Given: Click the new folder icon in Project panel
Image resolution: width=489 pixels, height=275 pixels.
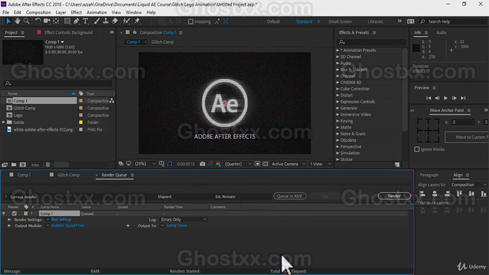Looking at the screenshot, I should pyautogui.click(x=14, y=164).
